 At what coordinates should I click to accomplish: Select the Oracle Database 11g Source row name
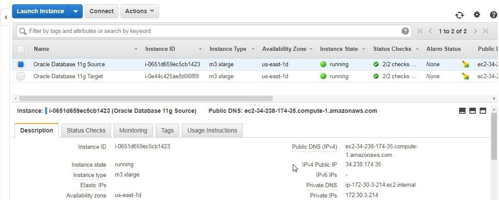(x=69, y=65)
